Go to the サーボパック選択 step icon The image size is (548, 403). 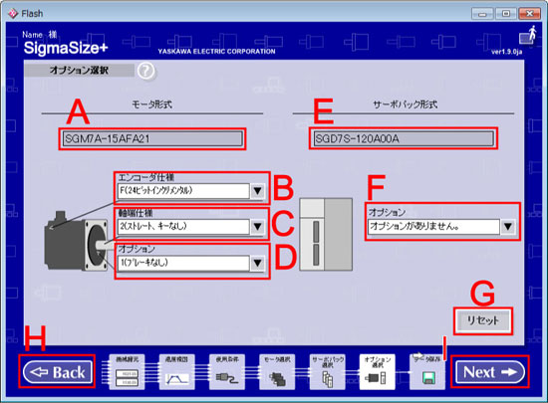[328, 372]
